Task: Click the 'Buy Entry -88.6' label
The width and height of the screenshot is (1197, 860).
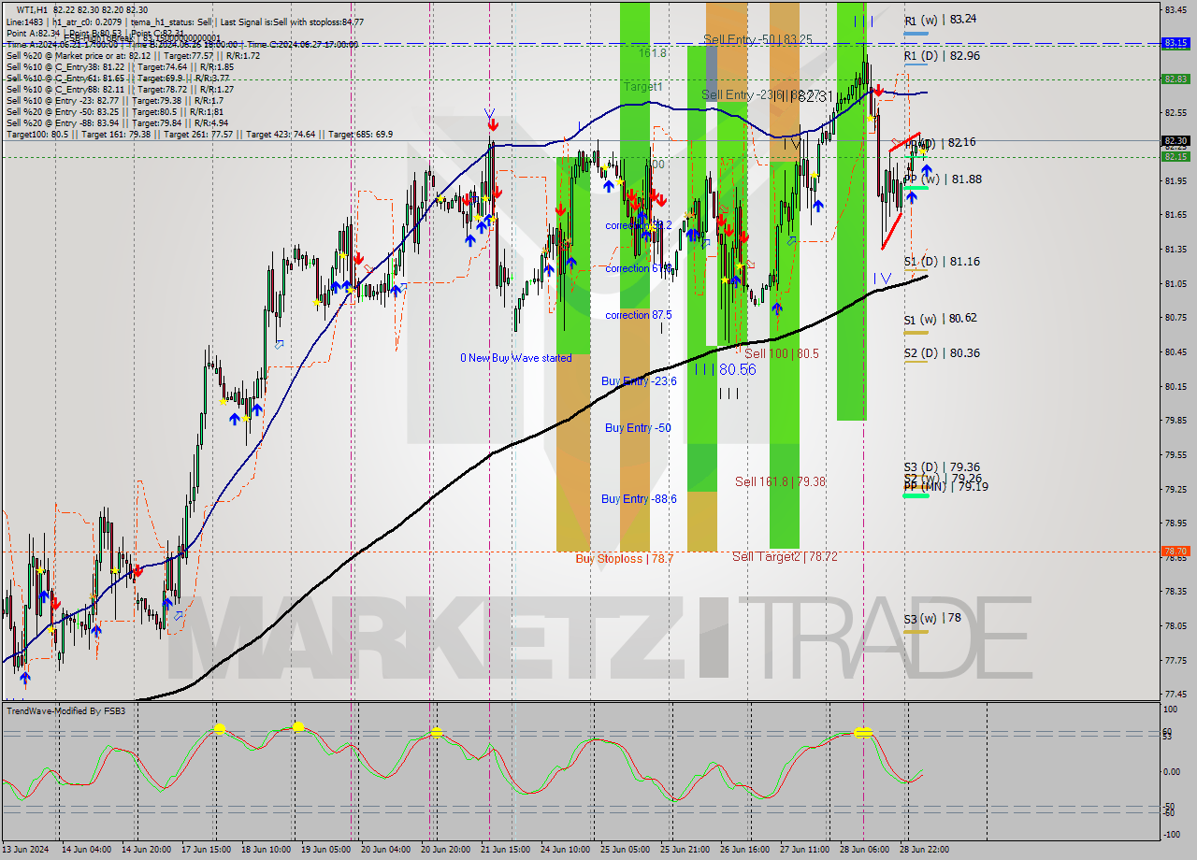Action: 639,499
